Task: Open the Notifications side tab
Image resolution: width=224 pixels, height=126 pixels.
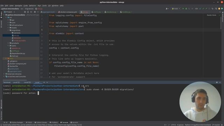Action: click(x=223, y=17)
